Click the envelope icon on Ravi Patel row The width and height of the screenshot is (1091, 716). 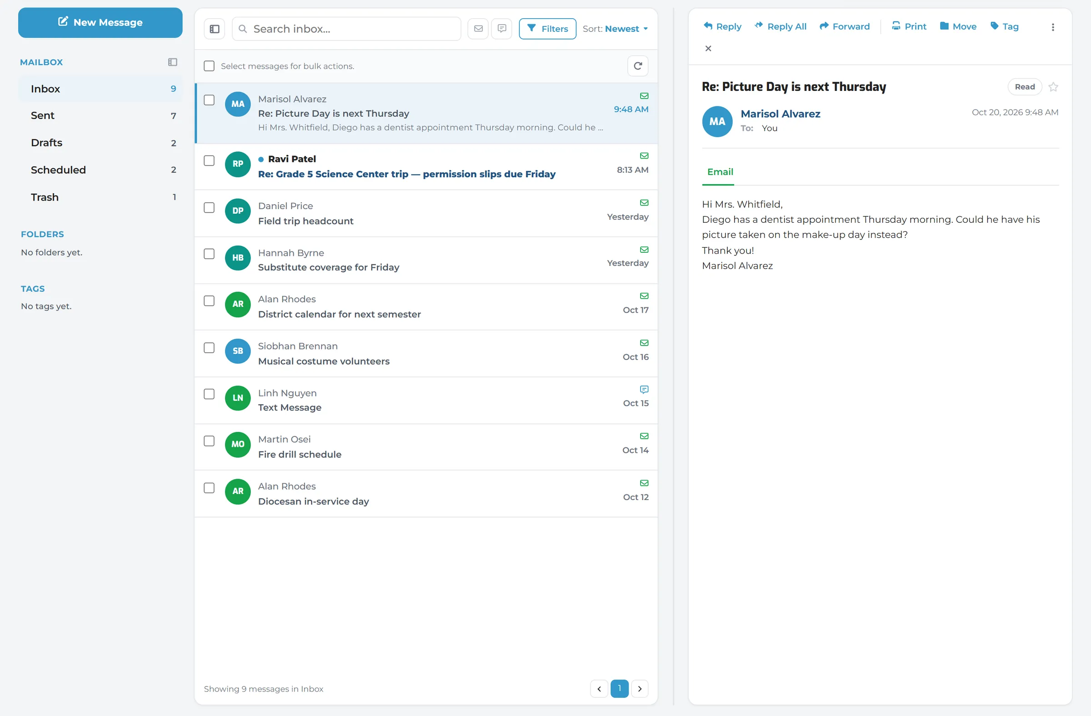[x=644, y=156]
